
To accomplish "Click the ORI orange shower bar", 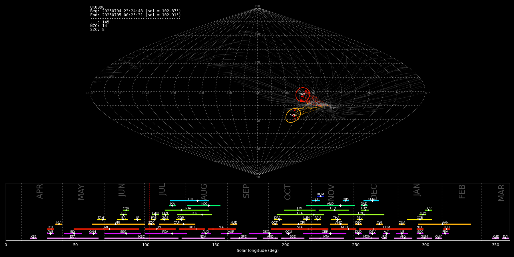I will tap(302, 224).
